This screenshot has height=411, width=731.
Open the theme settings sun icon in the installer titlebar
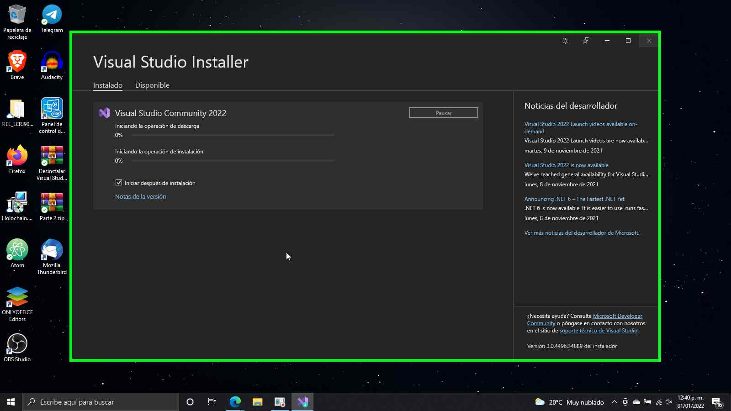[x=565, y=41]
